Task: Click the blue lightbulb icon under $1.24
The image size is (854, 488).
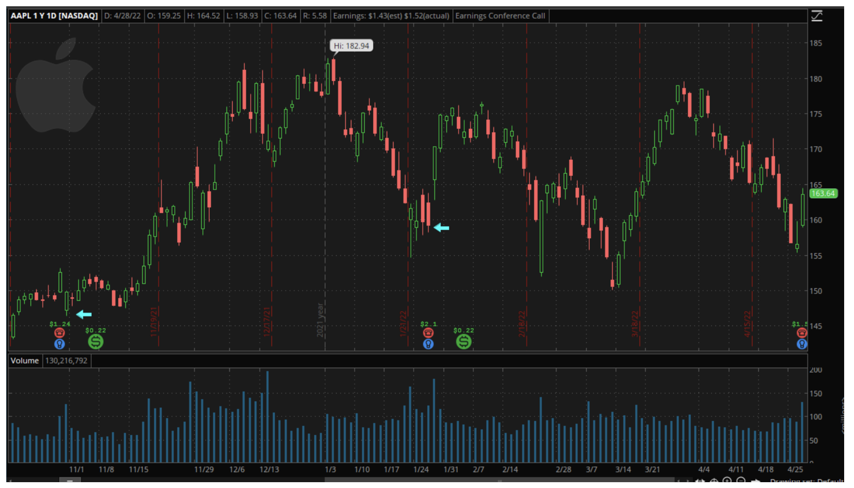Action: 60,344
